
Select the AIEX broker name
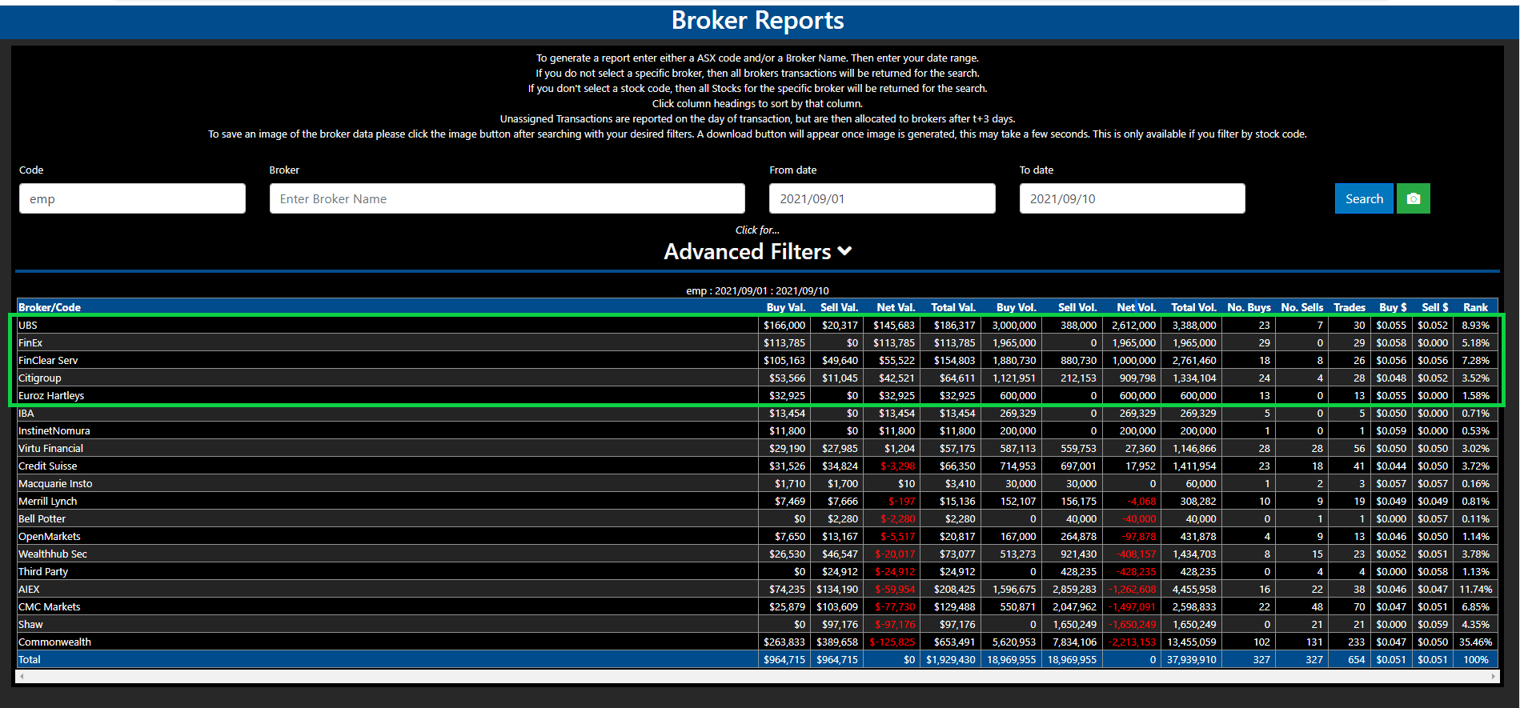pyautogui.click(x=29, y=589)
